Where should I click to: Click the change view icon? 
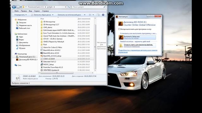pos(90,15)
